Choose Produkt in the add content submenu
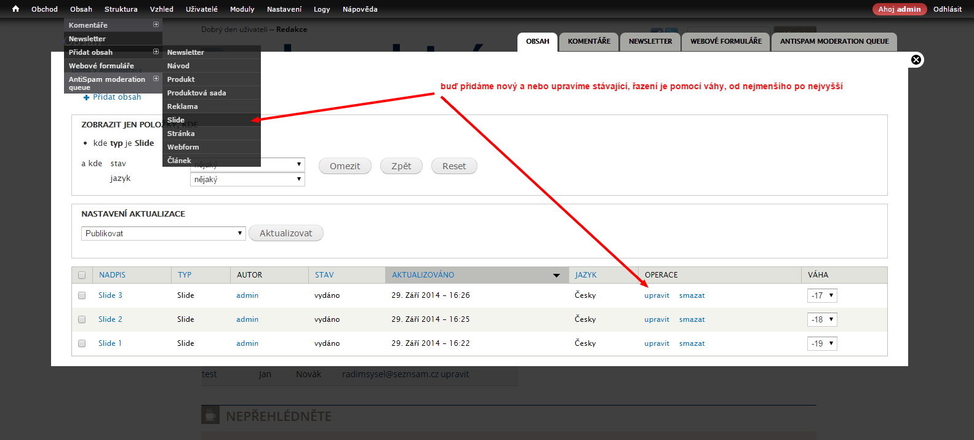The width and height of the screenshot is (974, 440). tap(212, 79)
